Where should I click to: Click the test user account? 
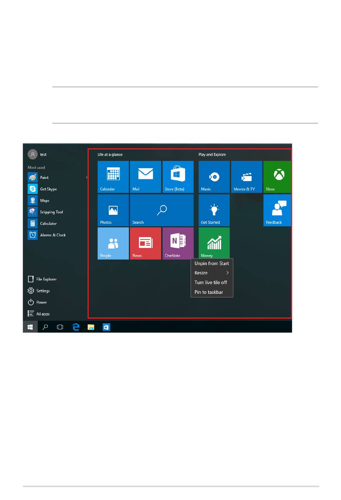(37, 154)
